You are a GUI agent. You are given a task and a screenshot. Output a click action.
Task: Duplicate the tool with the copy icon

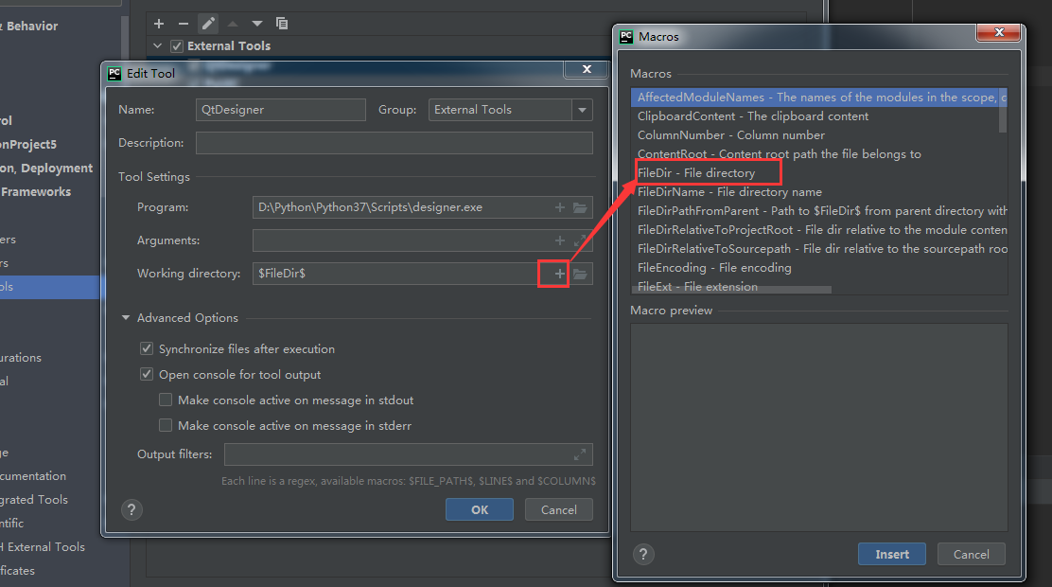(281, 24)
